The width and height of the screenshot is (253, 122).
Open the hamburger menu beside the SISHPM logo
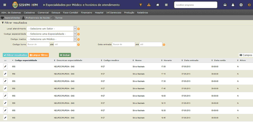(5, 5)
